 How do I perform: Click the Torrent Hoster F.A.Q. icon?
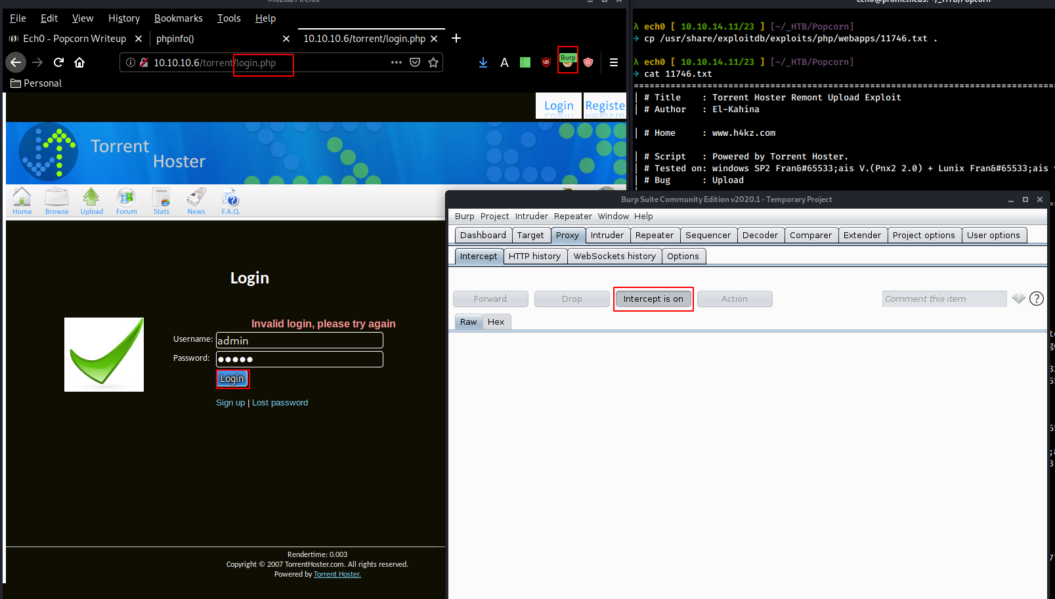[x=230, y=201]
